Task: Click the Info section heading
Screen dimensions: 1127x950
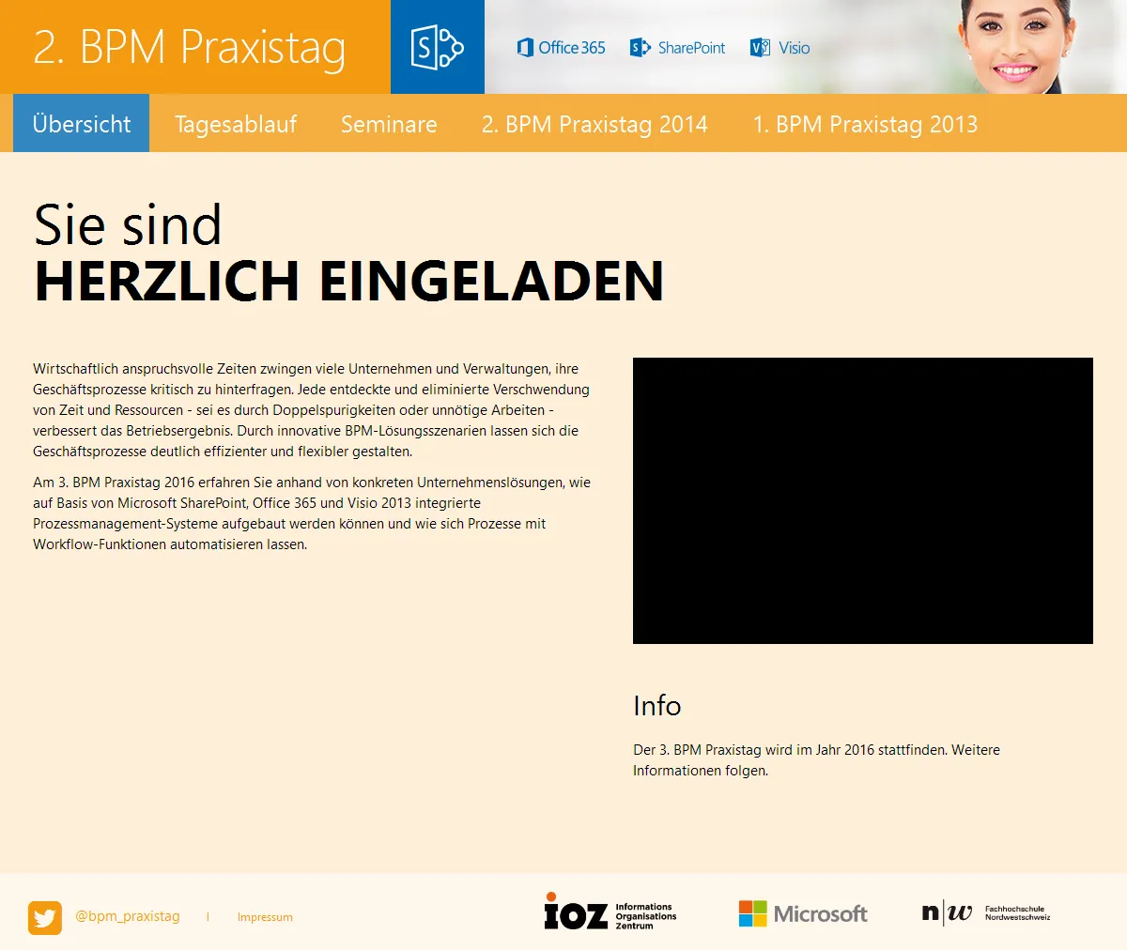Action: click(657, 706)
